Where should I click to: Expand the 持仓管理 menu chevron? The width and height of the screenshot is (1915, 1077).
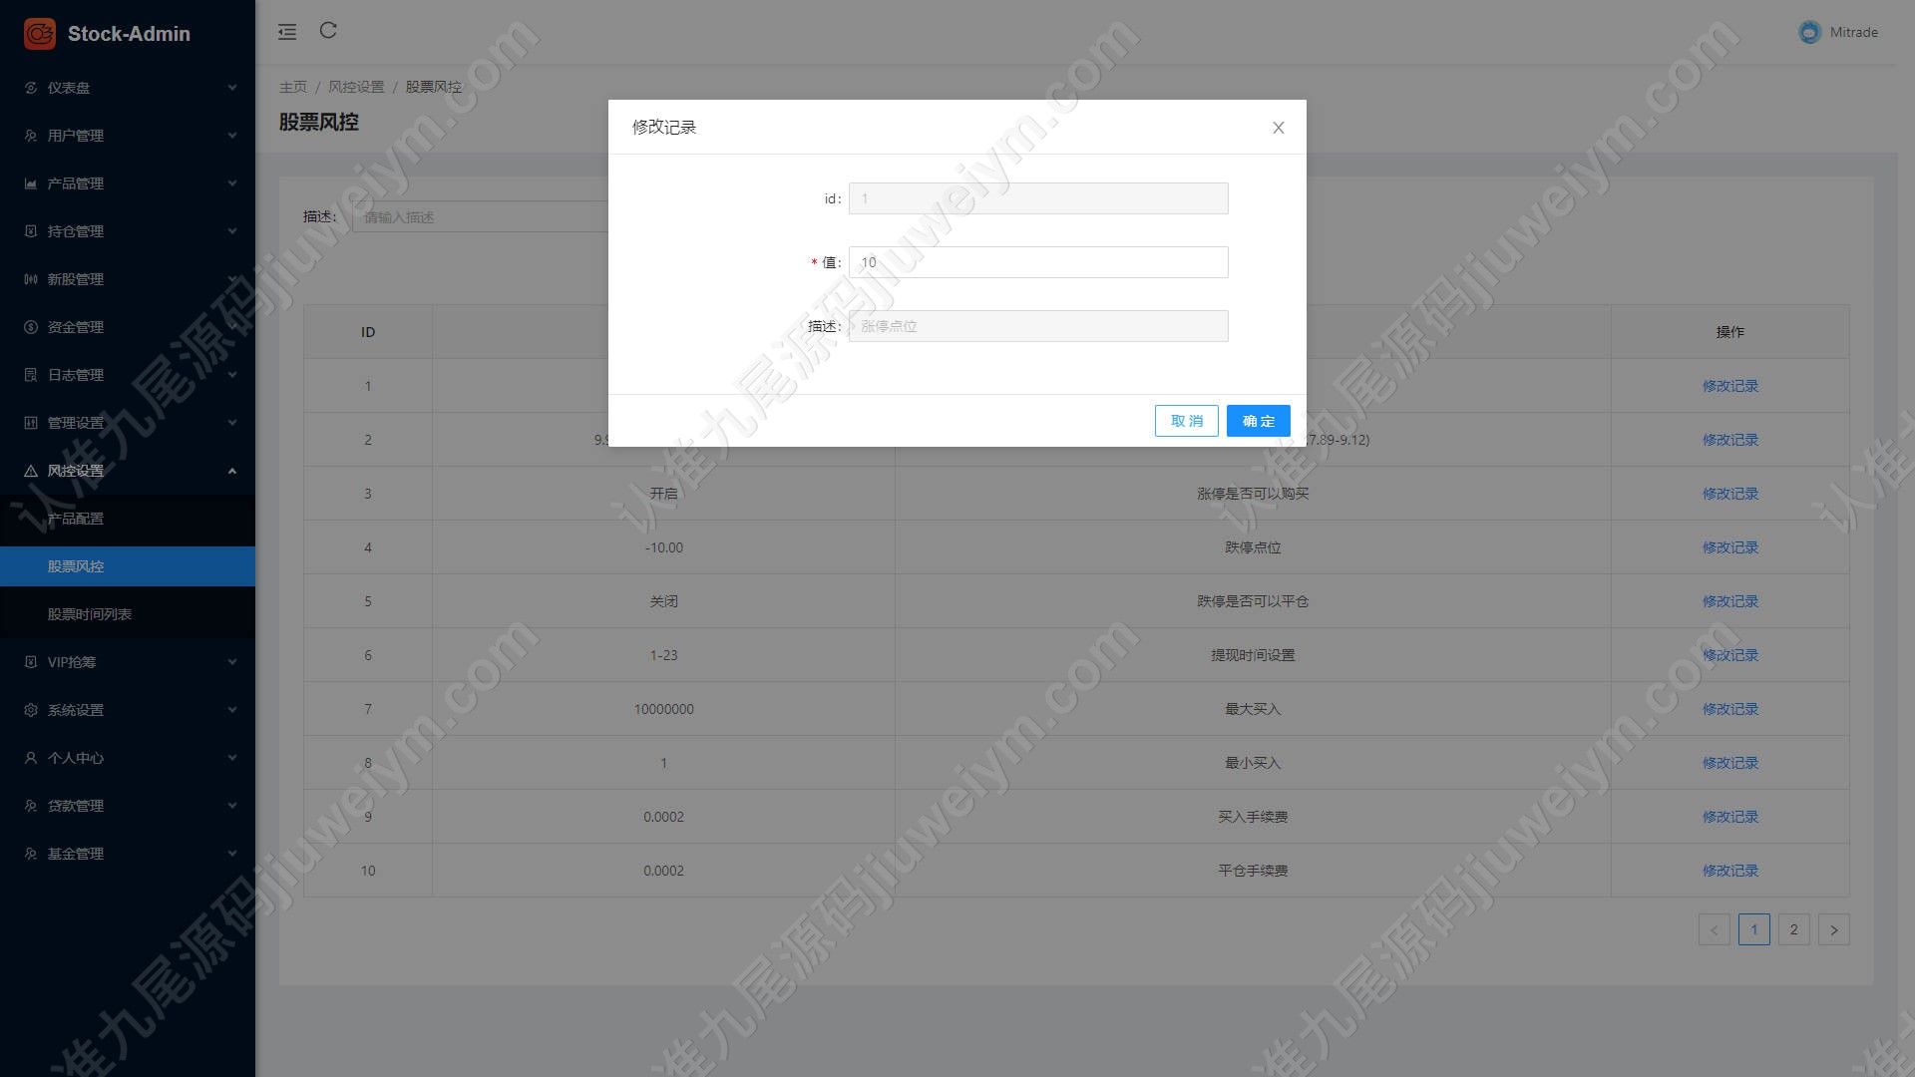coord(232,231)
